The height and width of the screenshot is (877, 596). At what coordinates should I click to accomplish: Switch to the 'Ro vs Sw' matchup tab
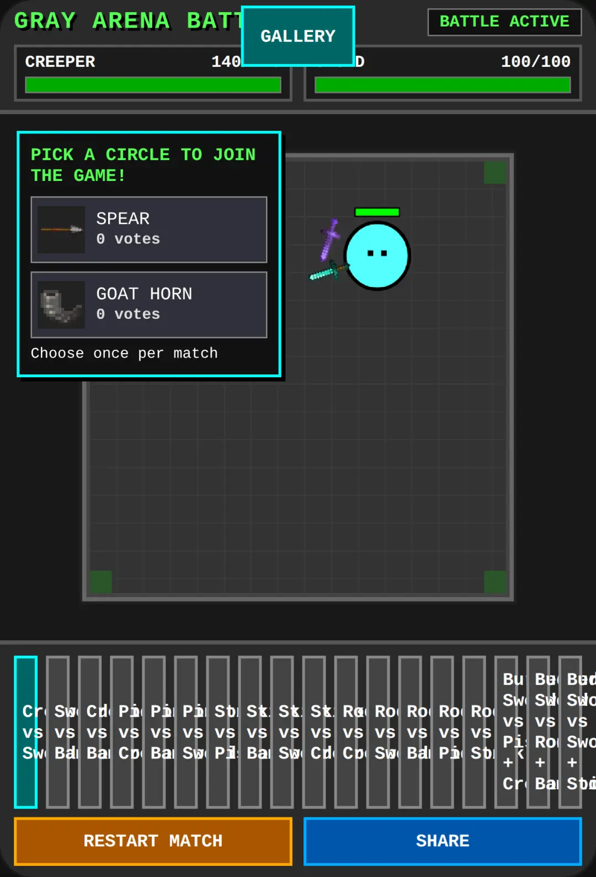(x=378, y=732)
